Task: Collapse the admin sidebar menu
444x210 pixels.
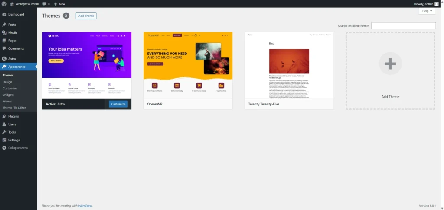Action: [18, 148]
